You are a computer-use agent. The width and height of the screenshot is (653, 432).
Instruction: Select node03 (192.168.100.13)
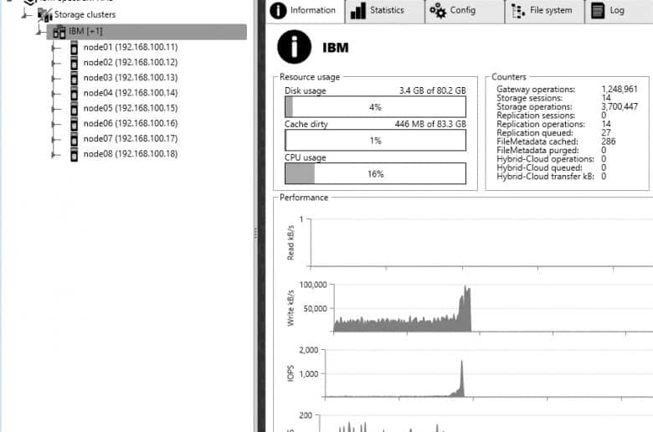click(x=131, y=78)
